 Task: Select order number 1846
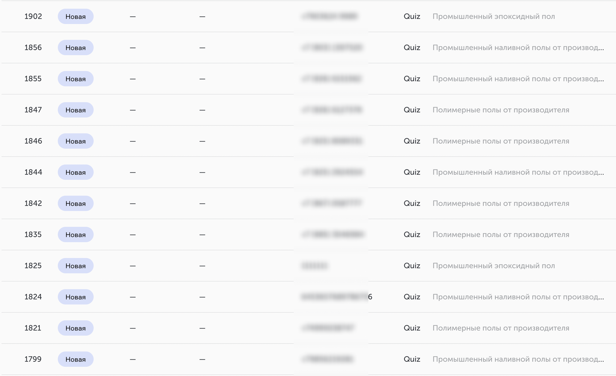(33, 141)
